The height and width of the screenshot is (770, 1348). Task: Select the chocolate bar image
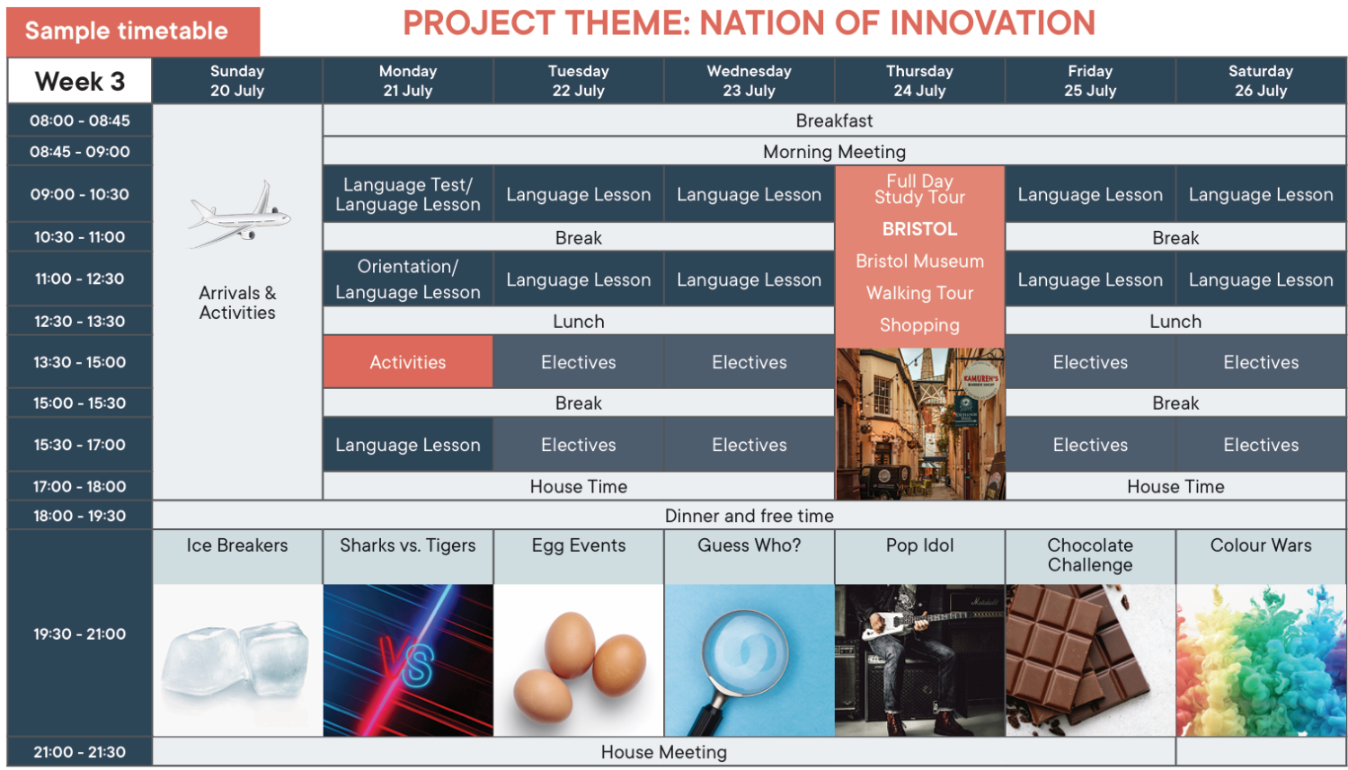(1090, 660)
